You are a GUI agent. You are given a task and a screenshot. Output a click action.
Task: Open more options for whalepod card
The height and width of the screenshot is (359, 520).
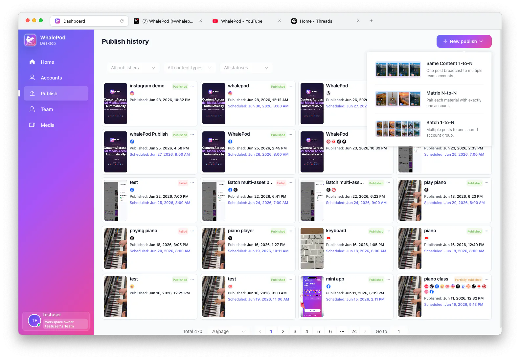290,86
